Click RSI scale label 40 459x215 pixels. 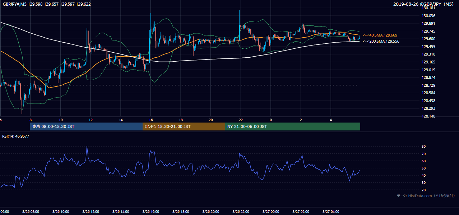[424, 175]
